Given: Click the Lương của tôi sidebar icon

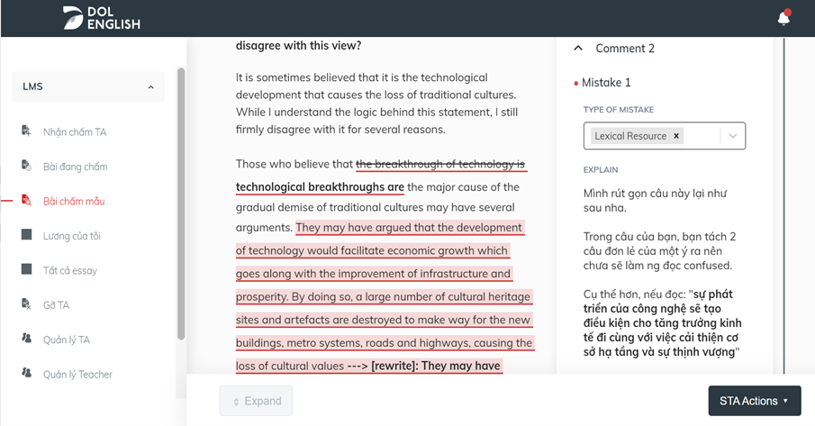Looking at the screenshot, I should pos(26,236).
